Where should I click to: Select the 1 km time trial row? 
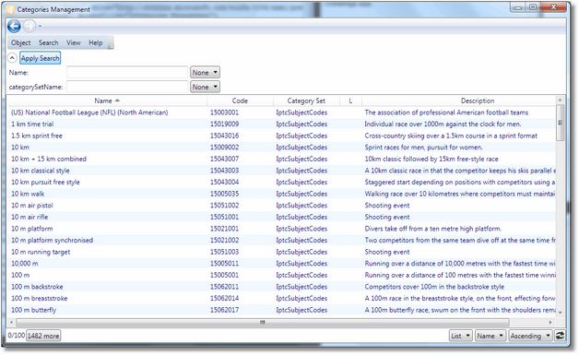tap(281, 124)
